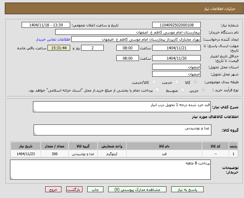Click the price validity date 1404/11/30
The image size is (244, 198).
[x=176, y=58]
